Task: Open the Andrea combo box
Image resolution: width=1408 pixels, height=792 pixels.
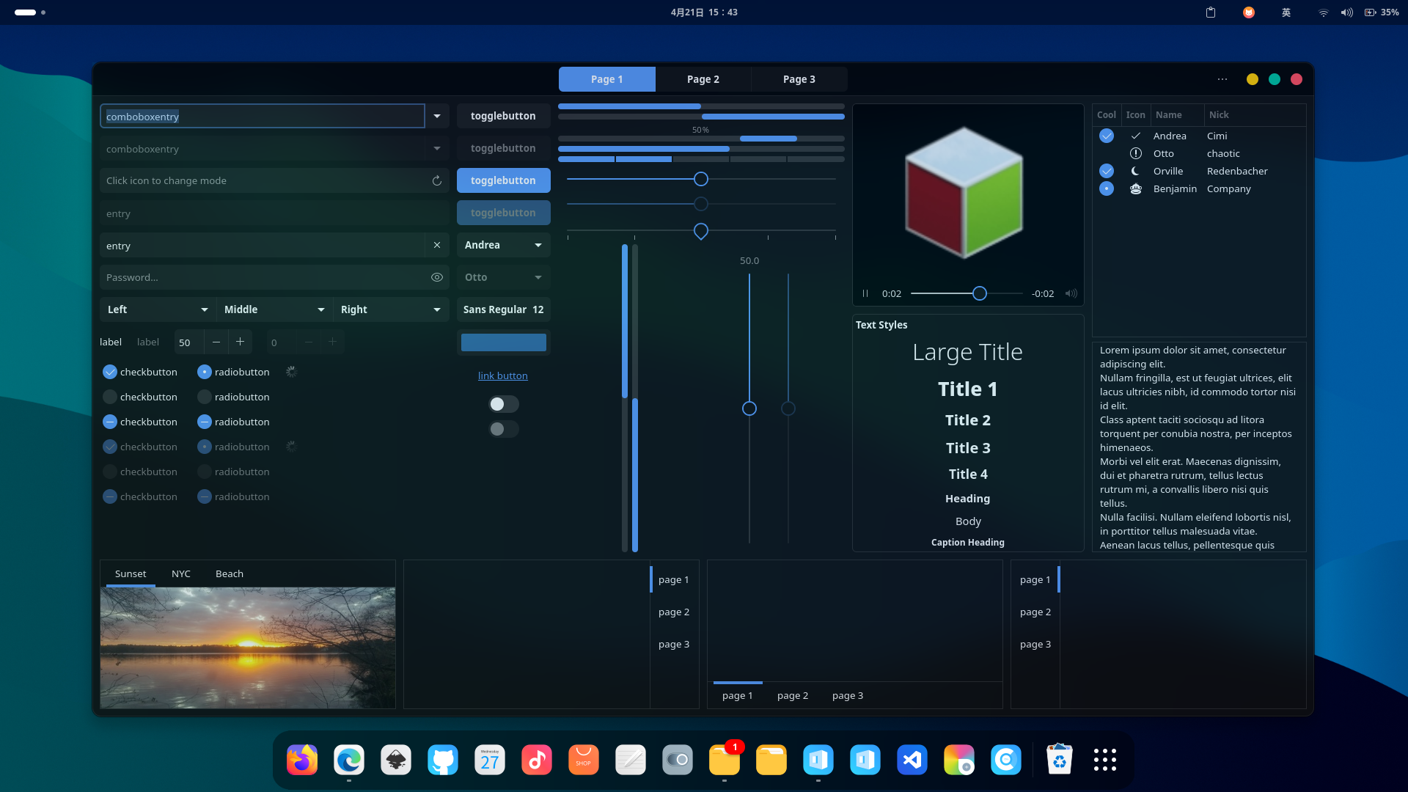Action: pyautogui.click(x=504, y=245)
